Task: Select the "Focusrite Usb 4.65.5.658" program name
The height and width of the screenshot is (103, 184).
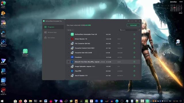Action: (x=83, y=53)
